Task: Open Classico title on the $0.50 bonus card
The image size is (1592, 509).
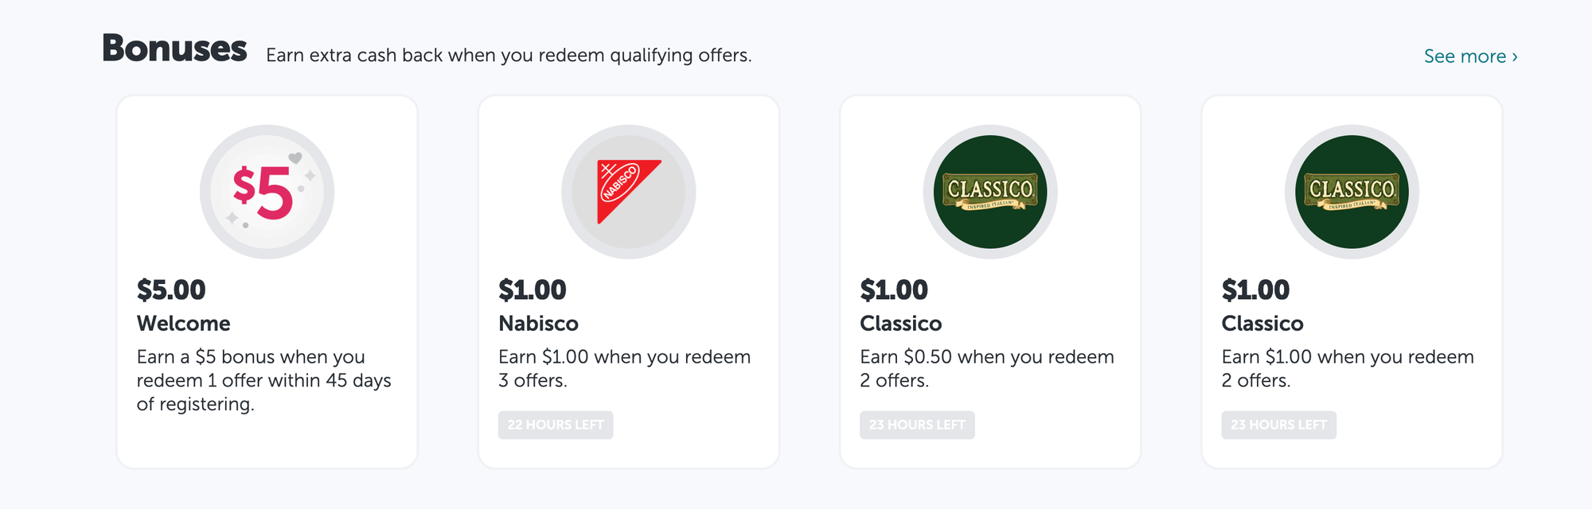Action: [900, 324]
